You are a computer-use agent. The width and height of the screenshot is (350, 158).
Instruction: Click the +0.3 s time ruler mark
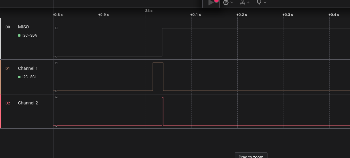[x=288, y=15]
